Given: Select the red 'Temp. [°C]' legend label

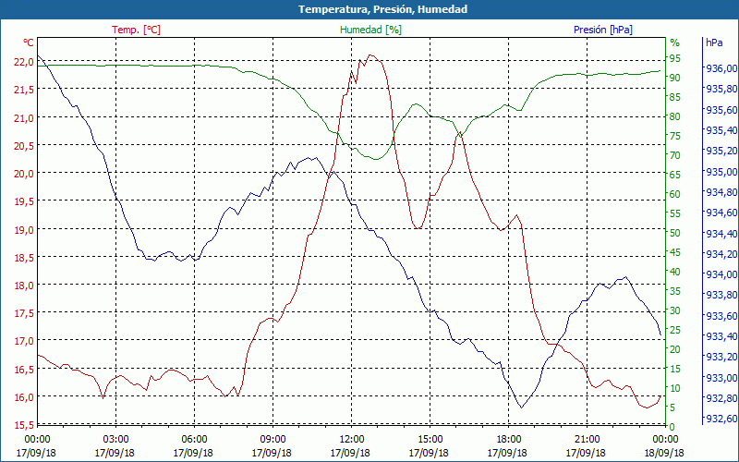Looking at the screenshot, I should [x=136, y=30].
